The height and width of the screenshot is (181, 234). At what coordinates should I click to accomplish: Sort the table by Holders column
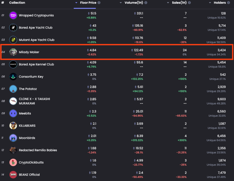click(219, 3)
